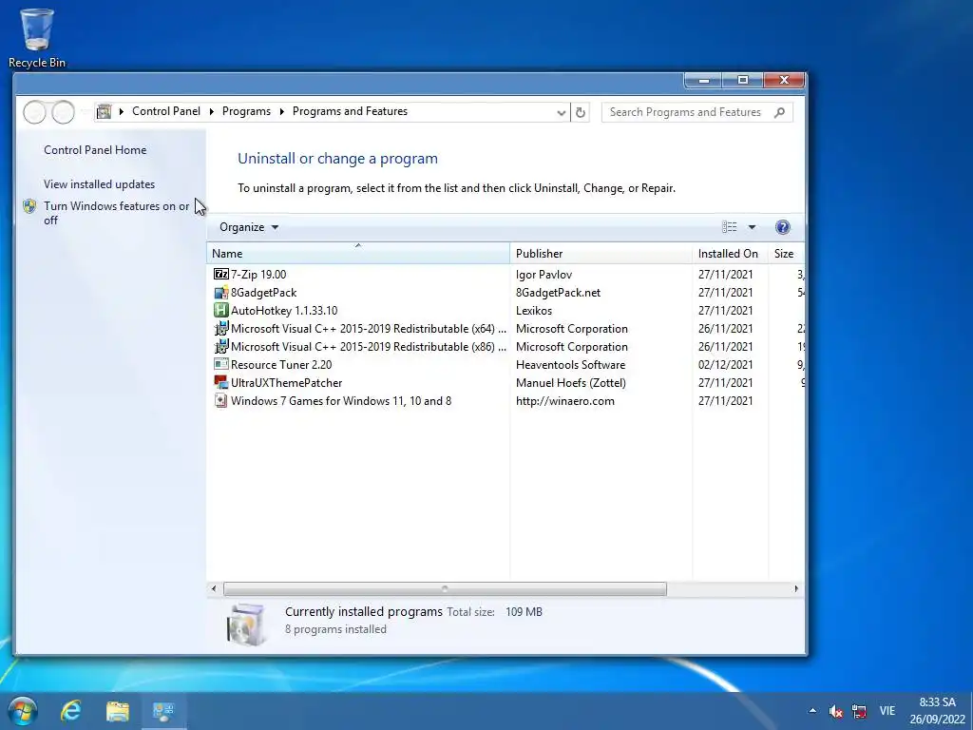The width and height of the screenshot is (973, 730).
Task: Click the Control Panel icon in address bar
Action: [x=105, y=112]
